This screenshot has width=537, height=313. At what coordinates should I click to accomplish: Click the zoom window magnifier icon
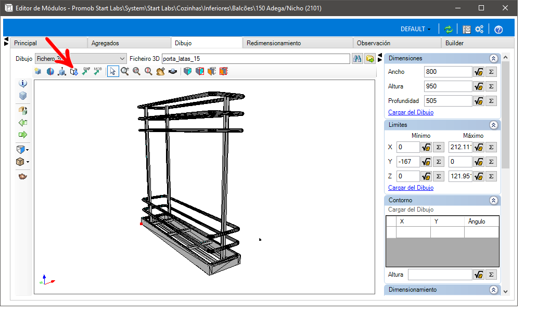coord(136,71)
